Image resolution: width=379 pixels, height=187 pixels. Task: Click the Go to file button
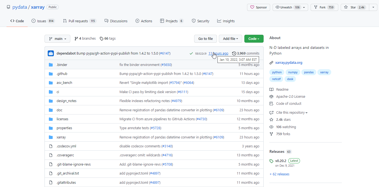pyautogui.click(x=205, y=39)
